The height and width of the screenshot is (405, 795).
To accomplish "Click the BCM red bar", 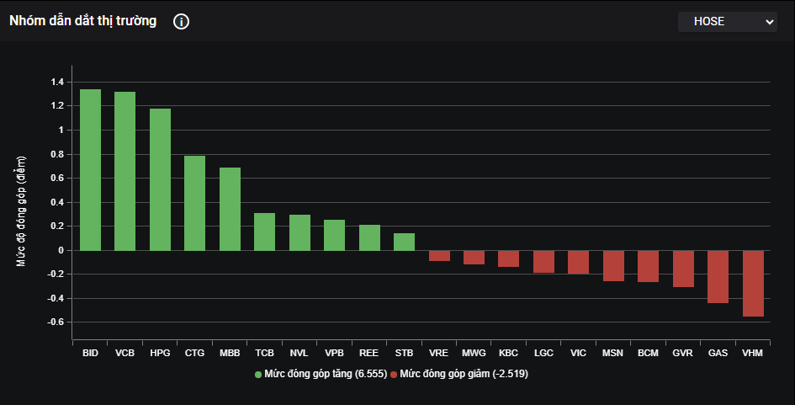I will pos(648,266).
